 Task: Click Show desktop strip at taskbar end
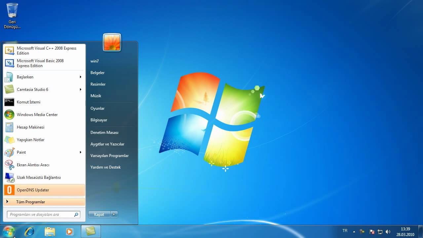coord(421,232)
